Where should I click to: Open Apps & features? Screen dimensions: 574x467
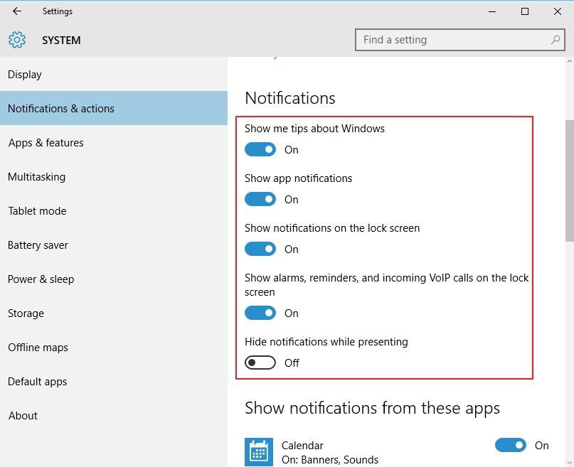[x=46, y=142]
